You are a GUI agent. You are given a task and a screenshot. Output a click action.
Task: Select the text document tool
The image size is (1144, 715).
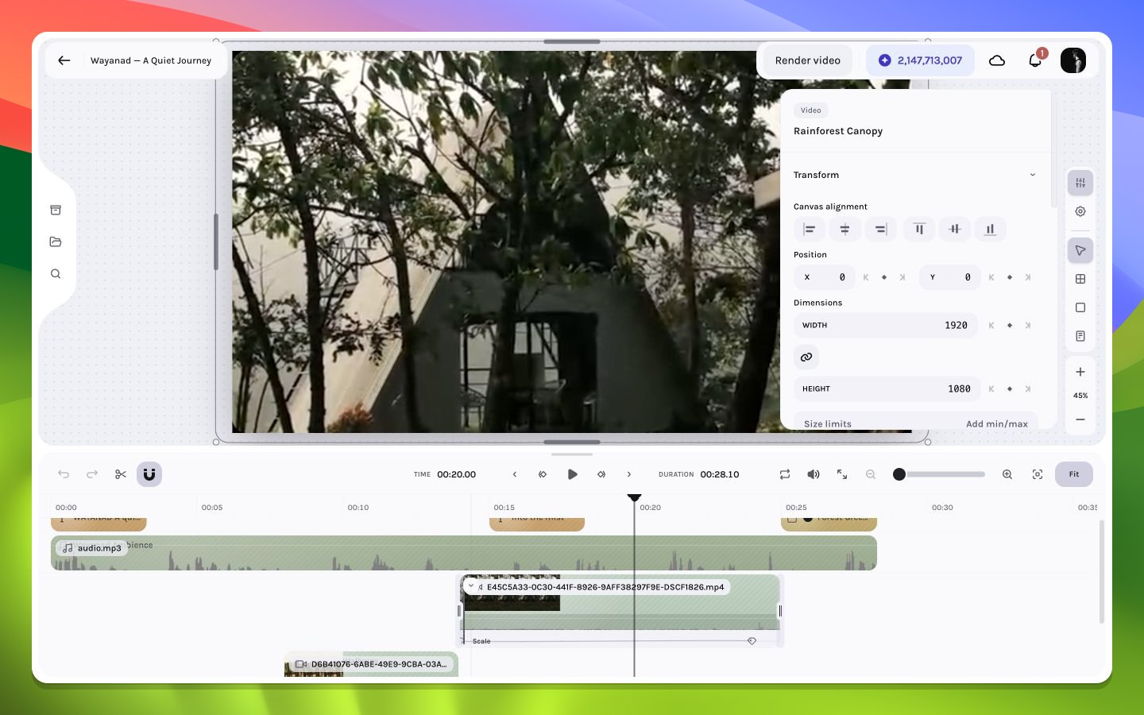pyautogui.click(x=1080, y=336)
